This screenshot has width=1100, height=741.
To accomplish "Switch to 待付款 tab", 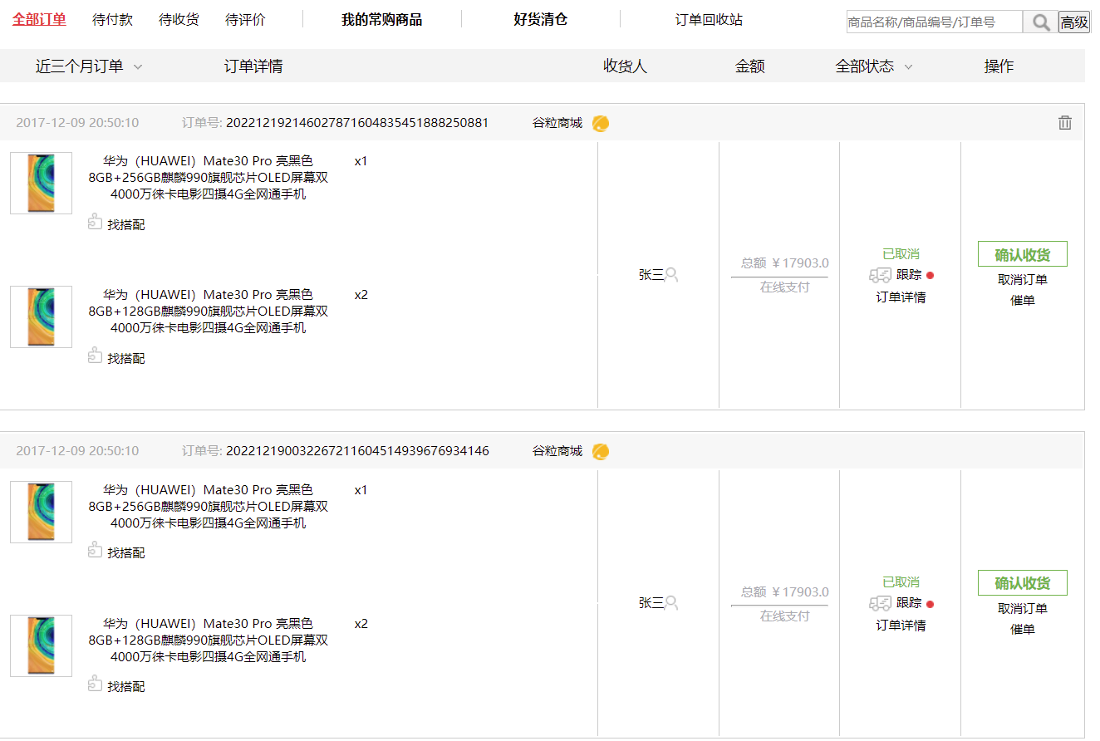I will 112,19.
